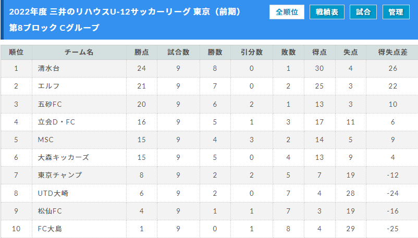Select team 清水台 in the standings
Image resolution: width=418 pixels, height=238 pixels.
coord(48,68)
